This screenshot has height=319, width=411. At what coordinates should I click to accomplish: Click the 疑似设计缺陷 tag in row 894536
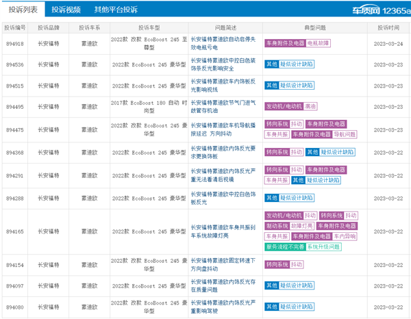click(x=297, y=64)
